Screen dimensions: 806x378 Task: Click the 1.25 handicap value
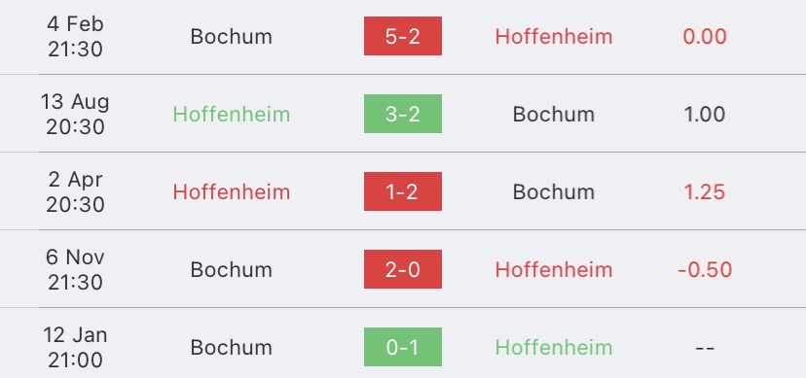pos(704,191)
